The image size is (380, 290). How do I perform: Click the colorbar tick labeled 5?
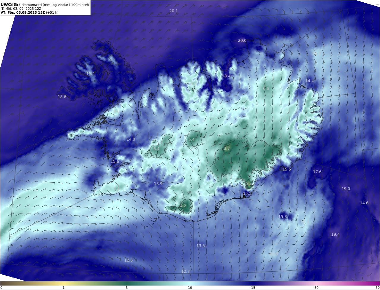(127, 288)
